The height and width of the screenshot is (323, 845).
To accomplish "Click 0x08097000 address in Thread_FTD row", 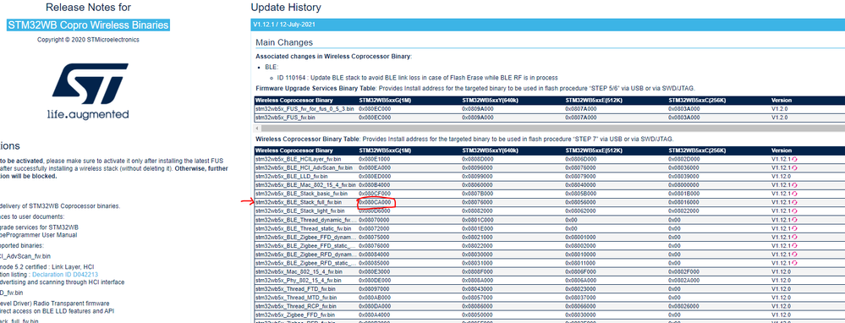I will click(x=375, y=289).
